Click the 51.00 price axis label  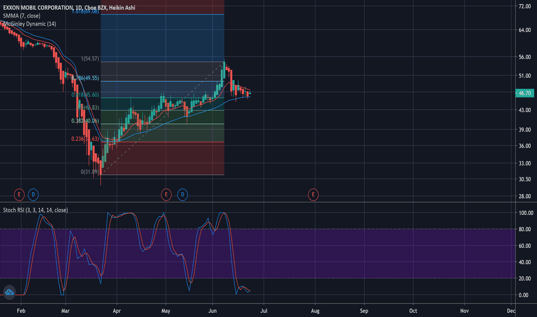click(x=525, y=76)
